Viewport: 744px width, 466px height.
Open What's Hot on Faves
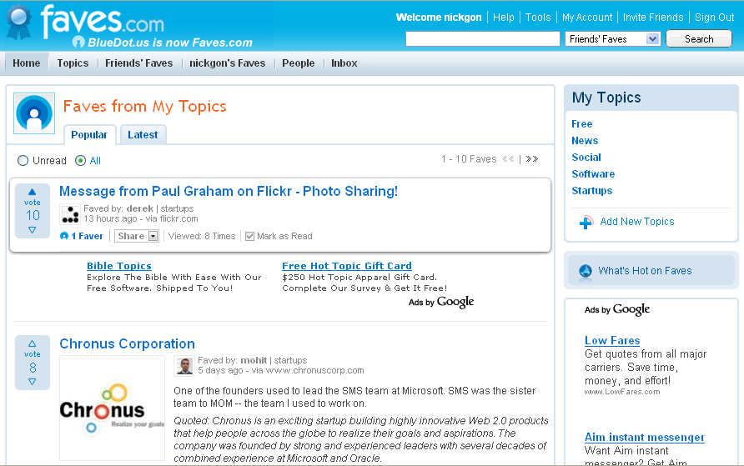(x=645, y=271)
